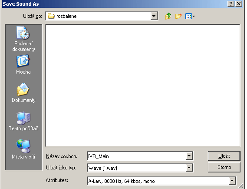Screen dimensions: 247x189
Task: Click the Název souboru label
Action: point(62,156)
